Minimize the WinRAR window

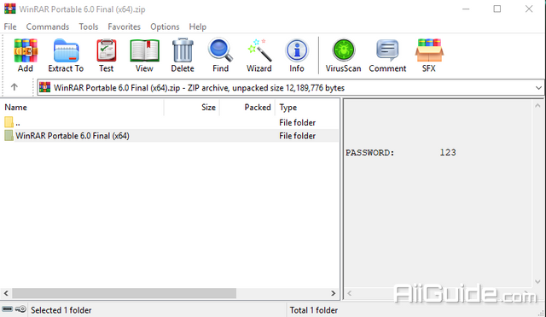tap(466, 9)
